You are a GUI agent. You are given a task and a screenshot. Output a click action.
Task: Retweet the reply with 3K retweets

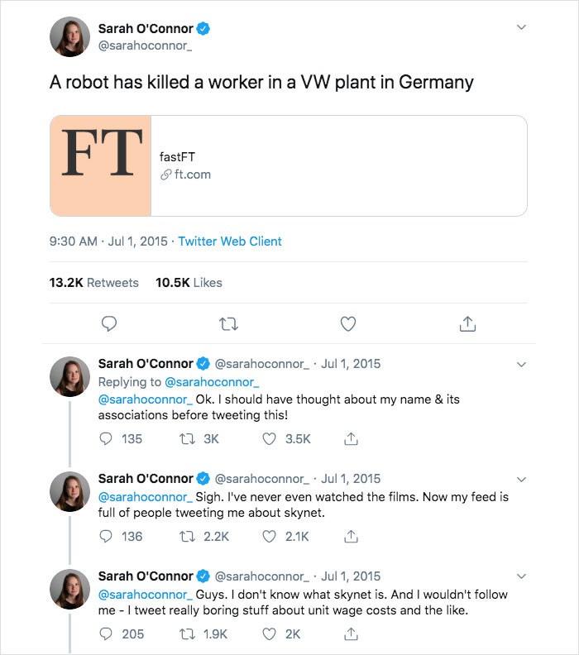click(187, 439)
